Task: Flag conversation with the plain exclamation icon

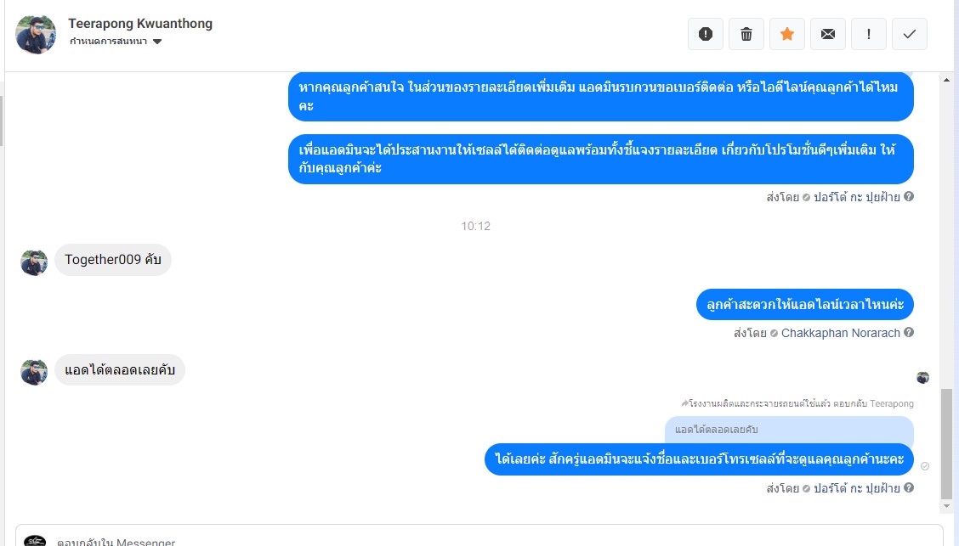Action: (x=869, y=34)
